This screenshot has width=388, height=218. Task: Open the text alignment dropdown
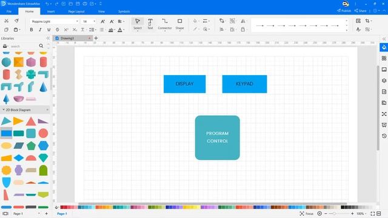pyautogui.click(x=121, y=22)
